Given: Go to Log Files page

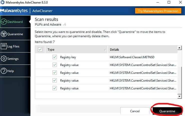Looking at the screenshot, I should [15, 46].
